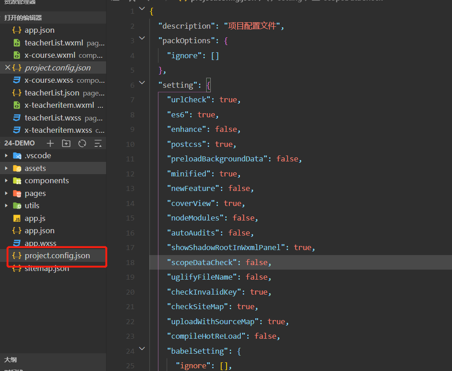This screenshot has width=452, height=371.
Task: Fold the root object at line 1
Action: click(142, 9)
